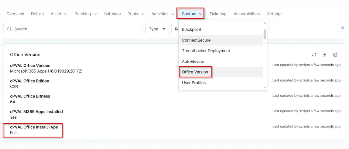Open the Overview tab
Screen dimensions: 349x149
(15, 14)
